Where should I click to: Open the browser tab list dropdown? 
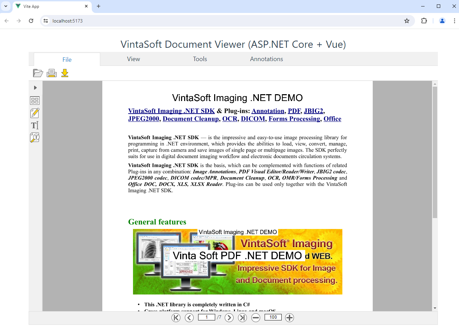6,6
